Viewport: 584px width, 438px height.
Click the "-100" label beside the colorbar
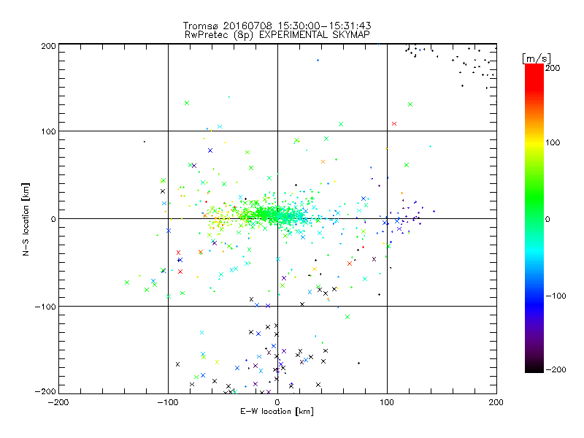click(556, 296)
